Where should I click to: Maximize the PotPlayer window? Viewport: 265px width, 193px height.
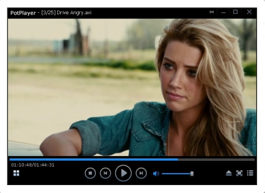tap(235, 12)
